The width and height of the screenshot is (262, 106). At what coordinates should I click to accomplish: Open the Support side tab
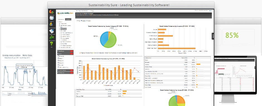(213, 36)
